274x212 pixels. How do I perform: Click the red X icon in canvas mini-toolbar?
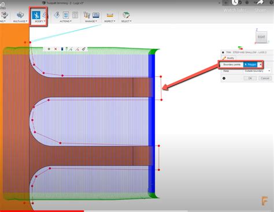[55, 49]
